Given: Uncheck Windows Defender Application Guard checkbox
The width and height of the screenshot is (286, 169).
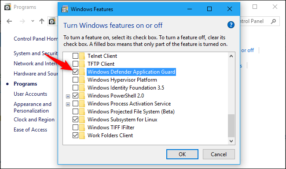Looking at the screenshot, I should click(x=75, y=71).
